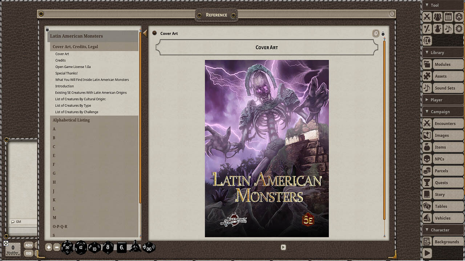Toggle ADV advantage mode
Image resolution: width=465 pixels, height=261 pixels.
tap(28, 245)
